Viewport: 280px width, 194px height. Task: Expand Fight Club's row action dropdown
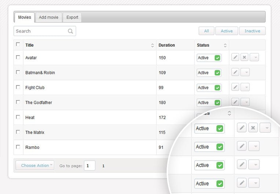point(245,87)
